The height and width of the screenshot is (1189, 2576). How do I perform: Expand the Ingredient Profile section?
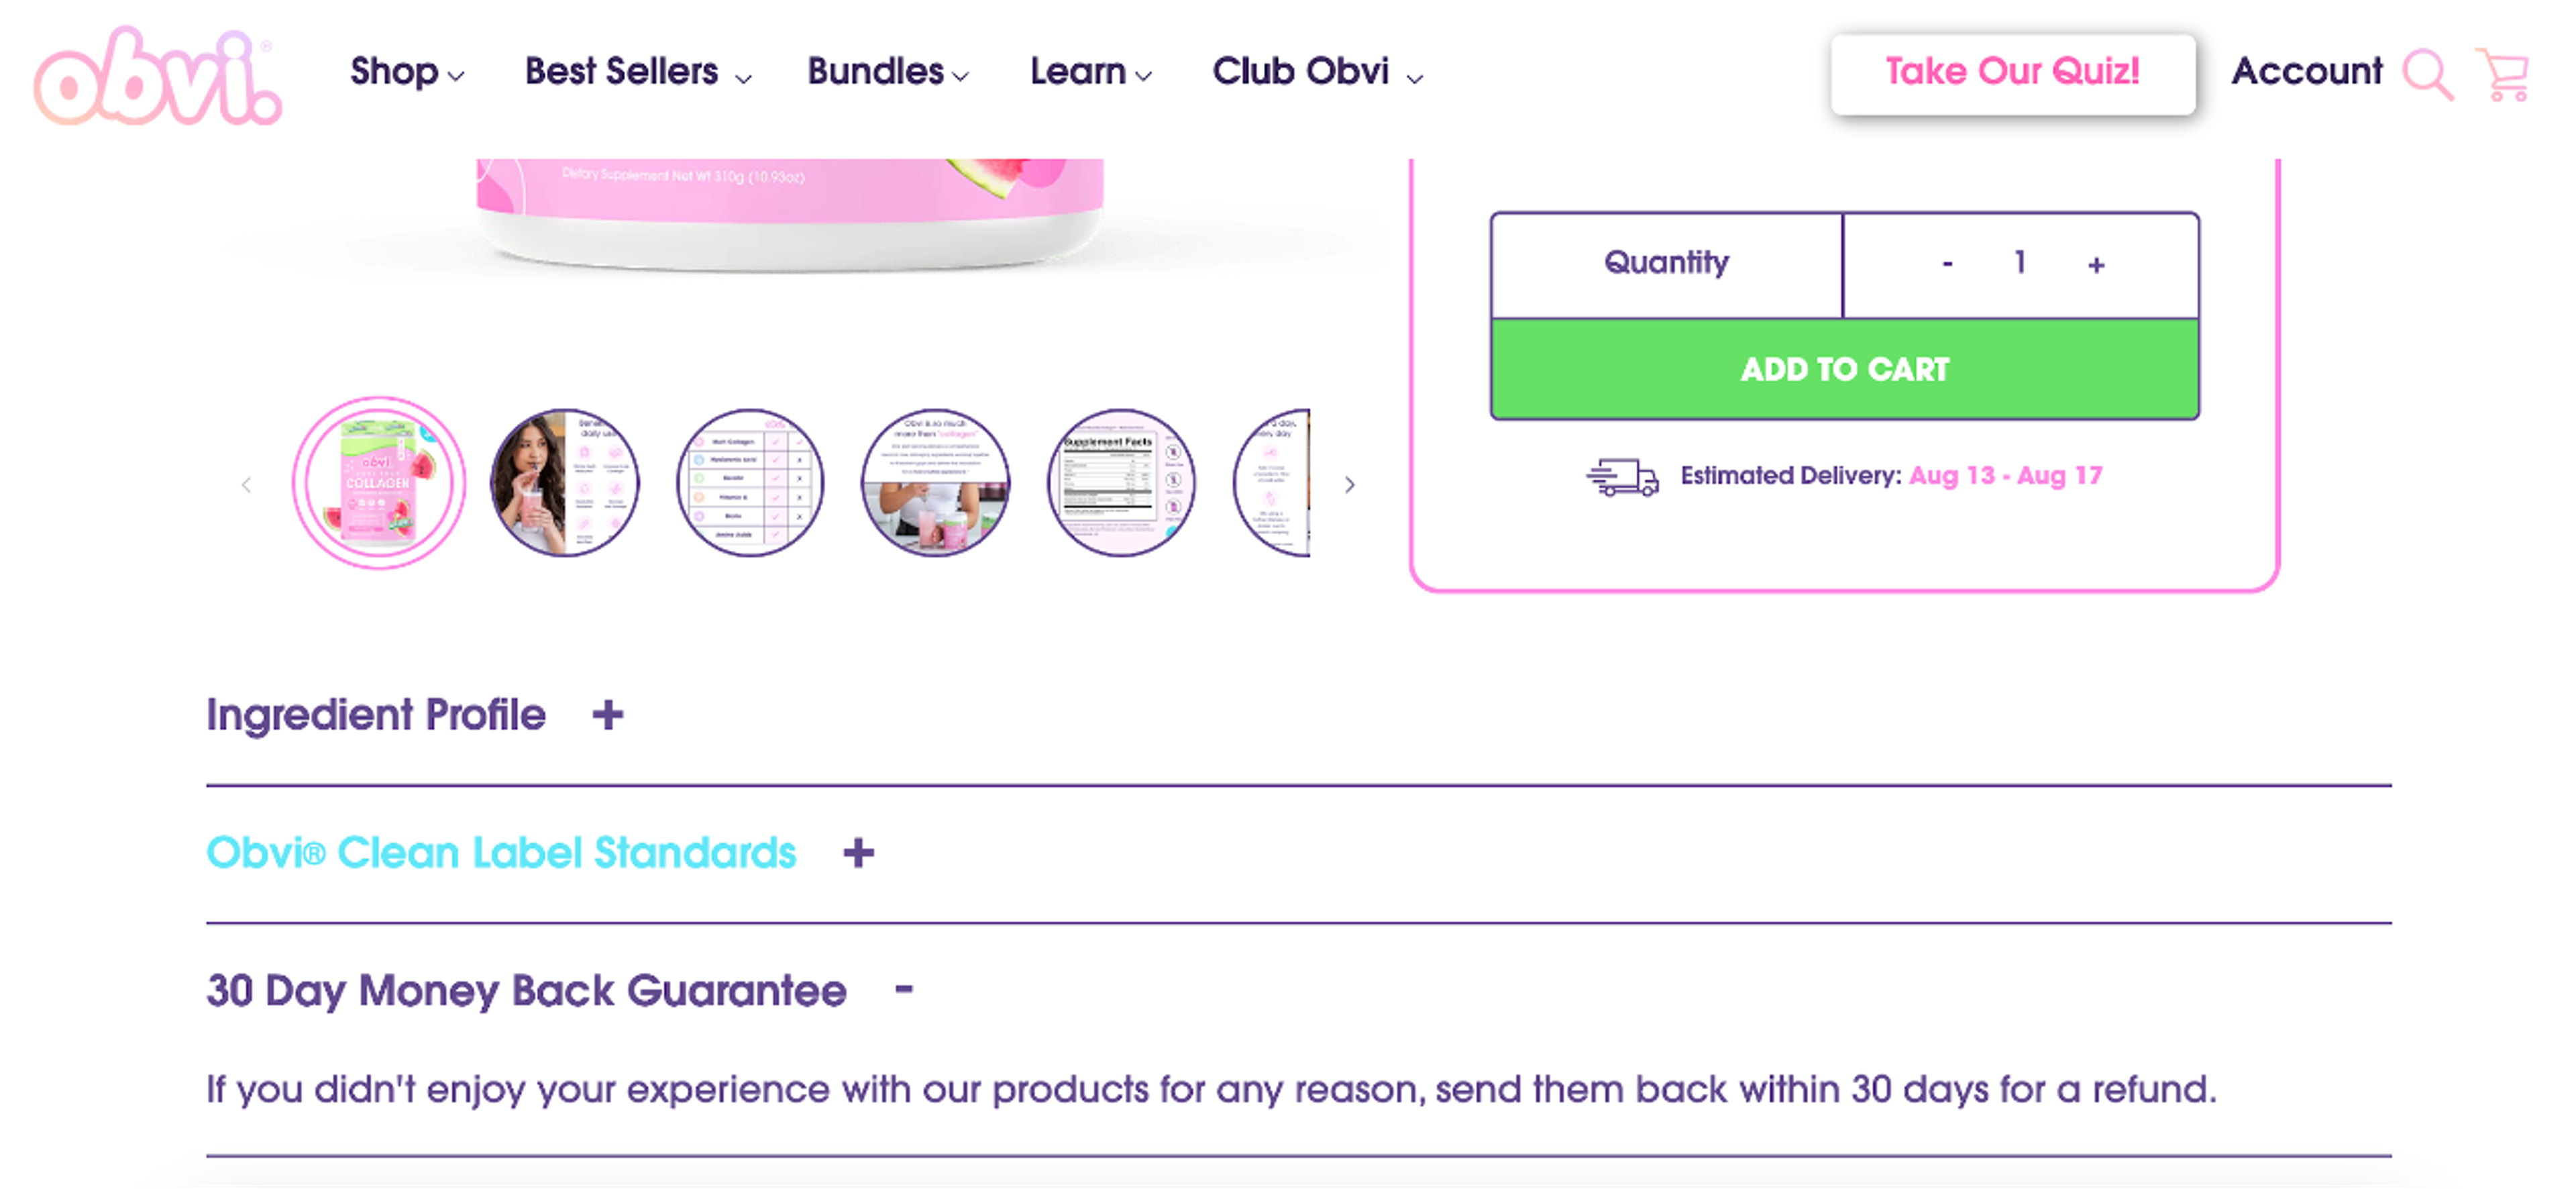pyautogui.click(x=608, y=714)
